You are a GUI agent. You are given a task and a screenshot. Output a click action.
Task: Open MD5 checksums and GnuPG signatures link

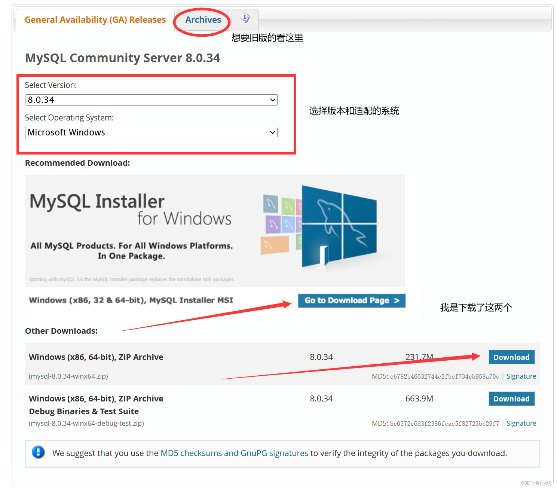pos(234,453)
